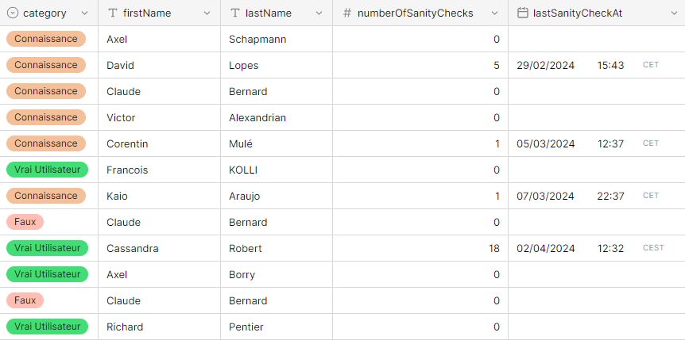Click the sanity check count 18
Viewport: 685px width, 340px height.
494,248
